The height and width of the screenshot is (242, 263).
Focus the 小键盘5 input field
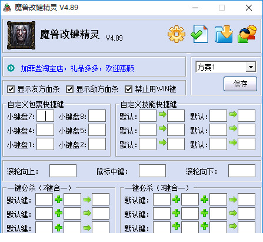pyautogui.click(x=97, y=130)
